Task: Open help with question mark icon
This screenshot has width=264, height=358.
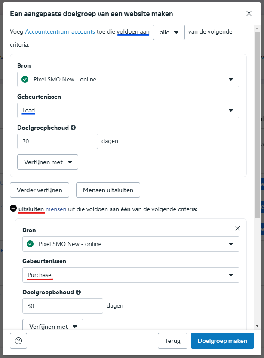Action: (18, 341)
